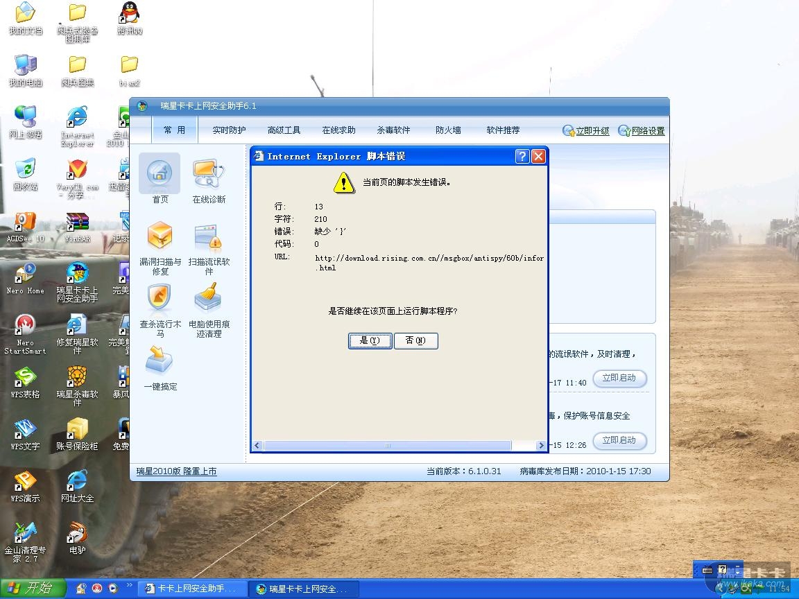Image resolution: width=799 pixels, height=599 pixels.
Task: Open 回收站 recycle bin icon
Action: click(25, 174)
